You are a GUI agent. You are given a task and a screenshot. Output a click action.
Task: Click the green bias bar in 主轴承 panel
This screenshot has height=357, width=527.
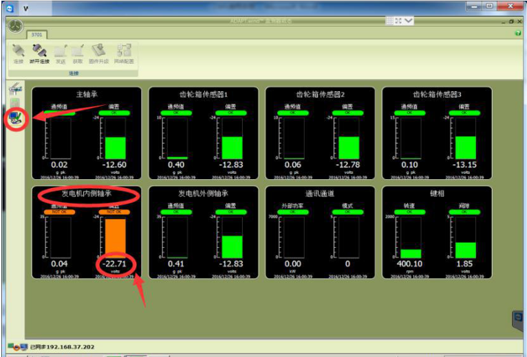click(116, 148)
